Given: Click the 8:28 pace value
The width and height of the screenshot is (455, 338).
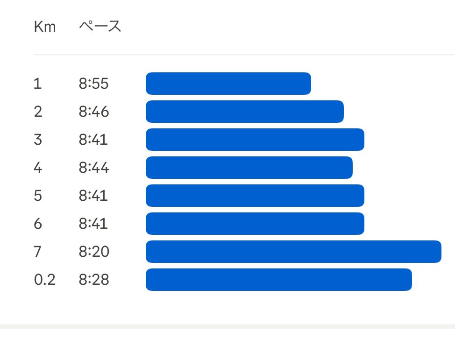Looking at the screenshot, I should [94, 280].
